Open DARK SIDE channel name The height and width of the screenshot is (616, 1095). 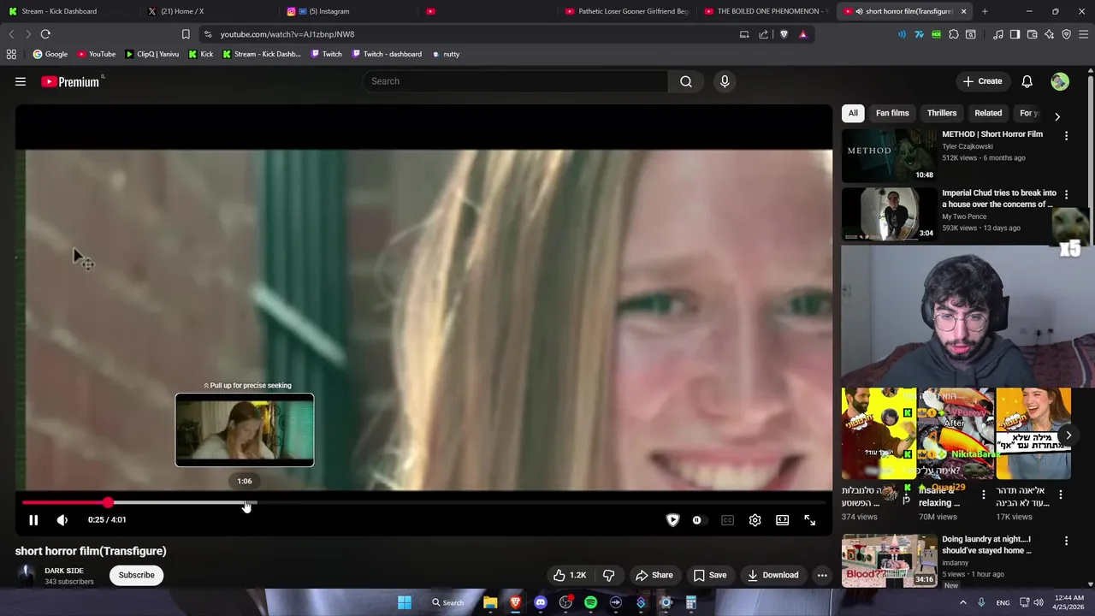64,571
